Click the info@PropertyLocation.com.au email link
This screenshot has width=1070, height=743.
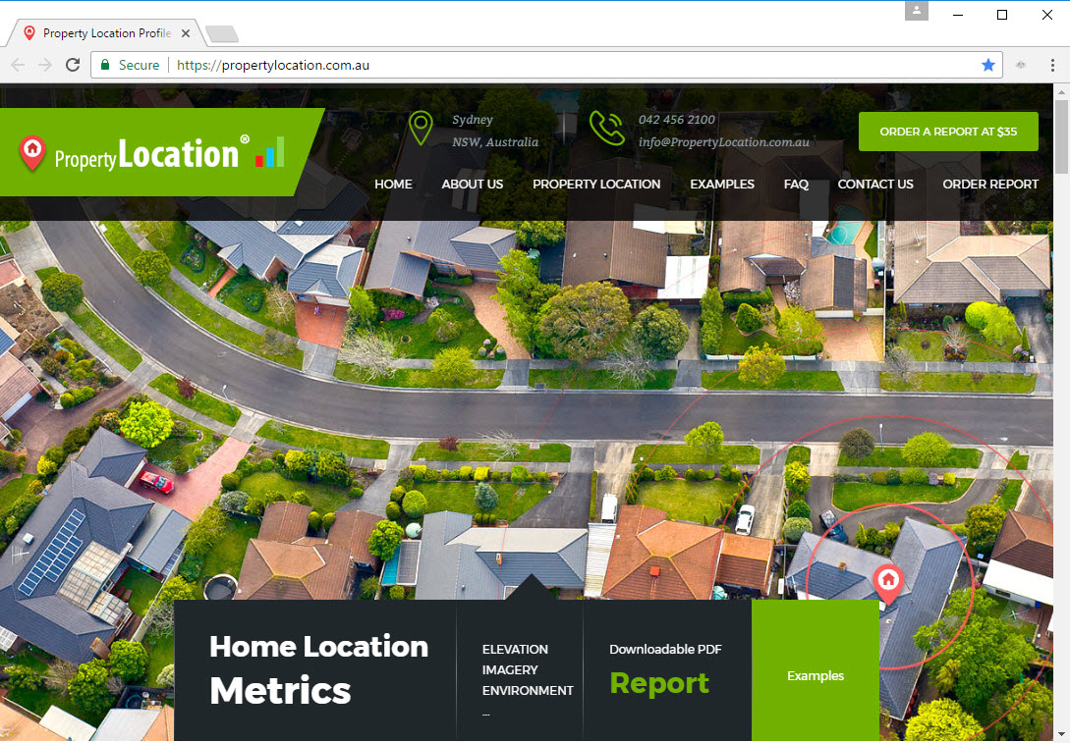click(723, 141)
